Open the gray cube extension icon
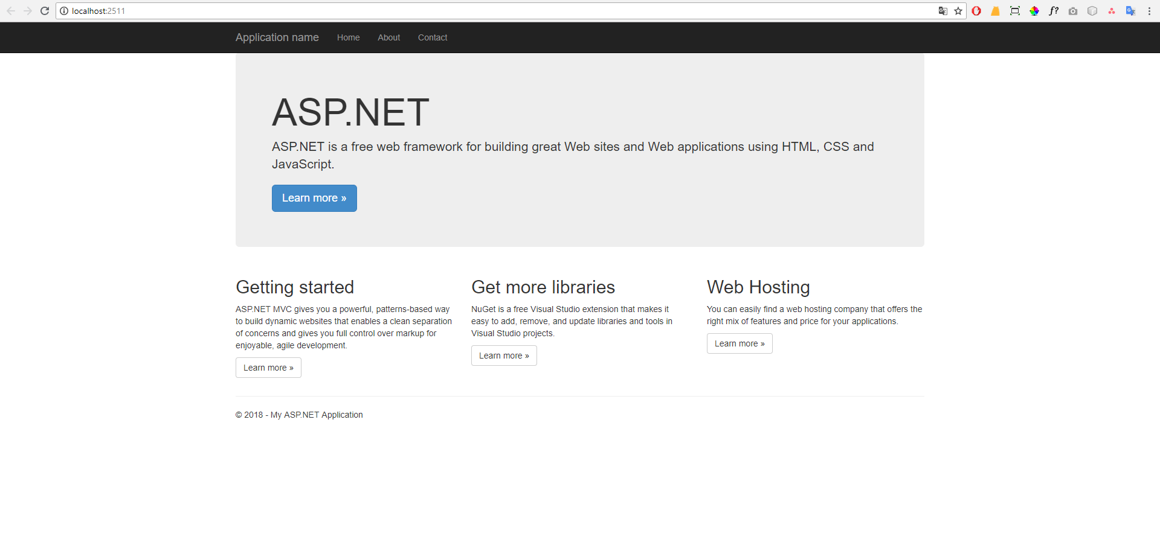The width and height of the screenshot is (1160, 536). pos(1092,11)
